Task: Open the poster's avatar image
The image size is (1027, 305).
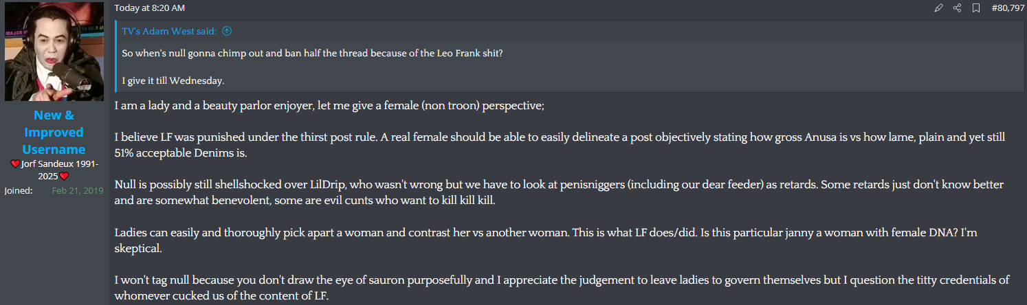Action: point(54,51)
